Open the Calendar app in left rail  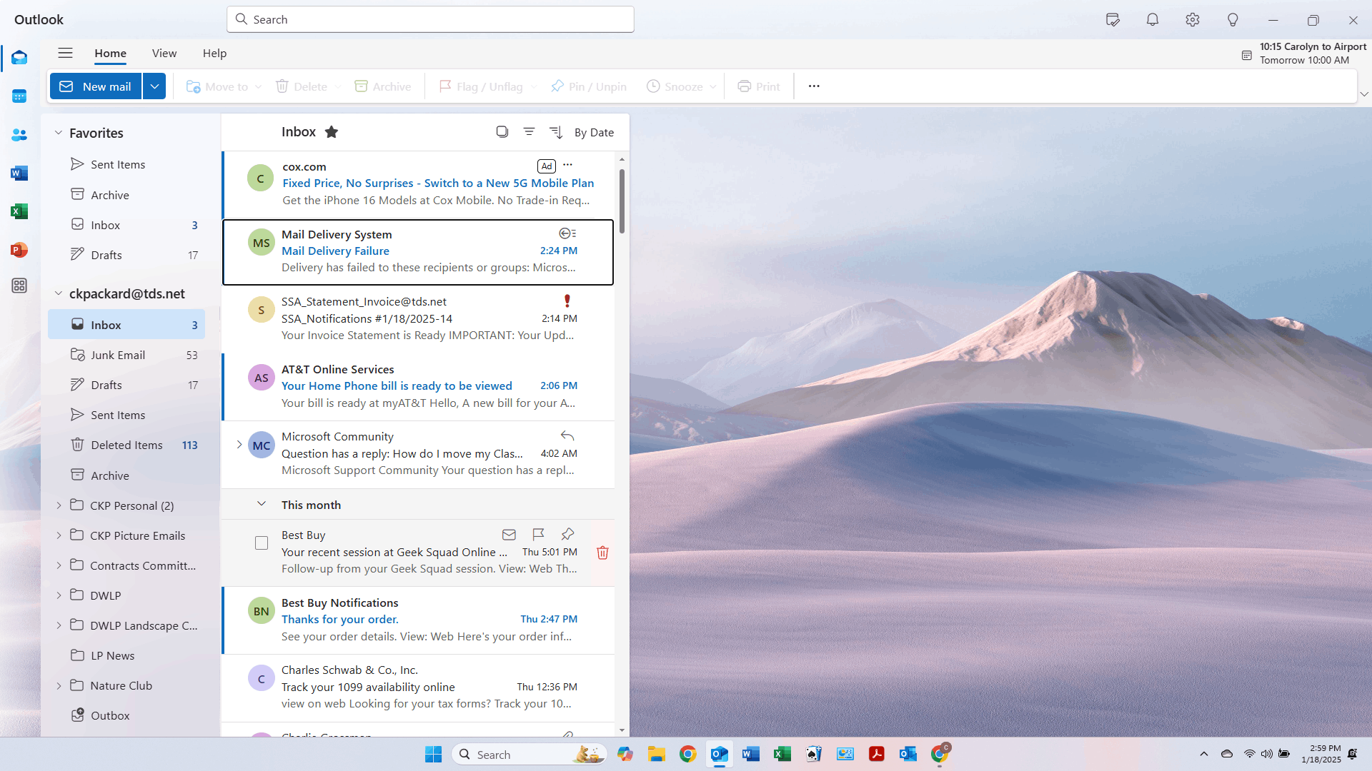pyautogui.click(x=19, y=96)
